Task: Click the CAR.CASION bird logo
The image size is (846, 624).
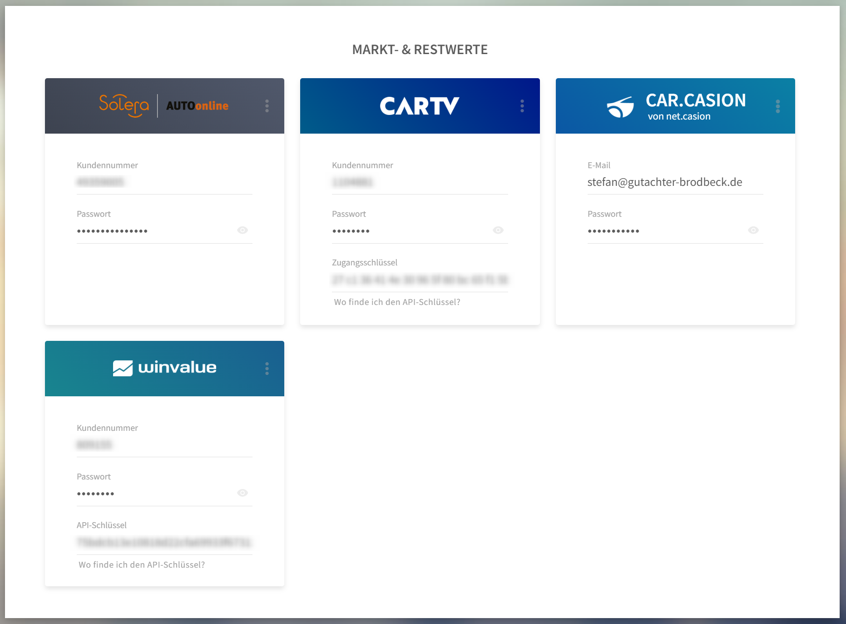Action: coord(620,107)
